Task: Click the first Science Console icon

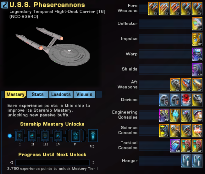Action: [x=164, y=131]
